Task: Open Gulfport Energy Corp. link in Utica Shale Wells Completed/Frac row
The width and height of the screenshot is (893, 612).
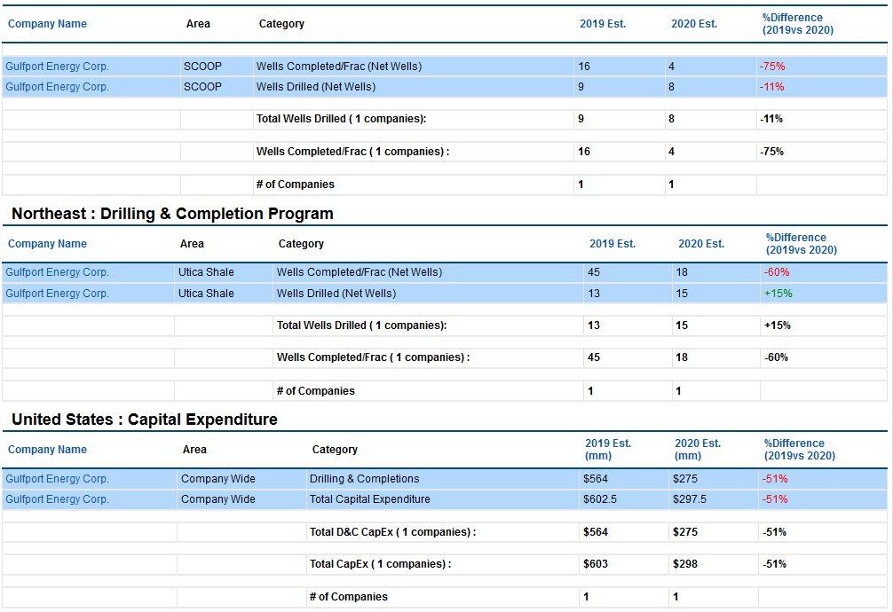Action: (x=57, y=272)
